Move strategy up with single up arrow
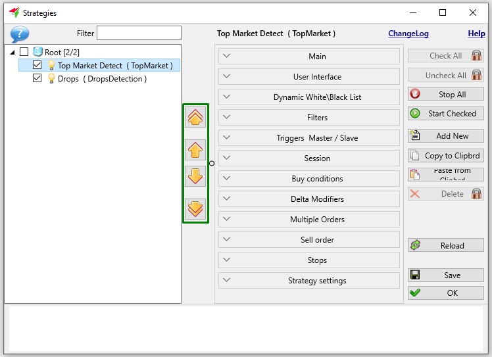Viewport: 492px width, 357px height. [x=195, y=150]
